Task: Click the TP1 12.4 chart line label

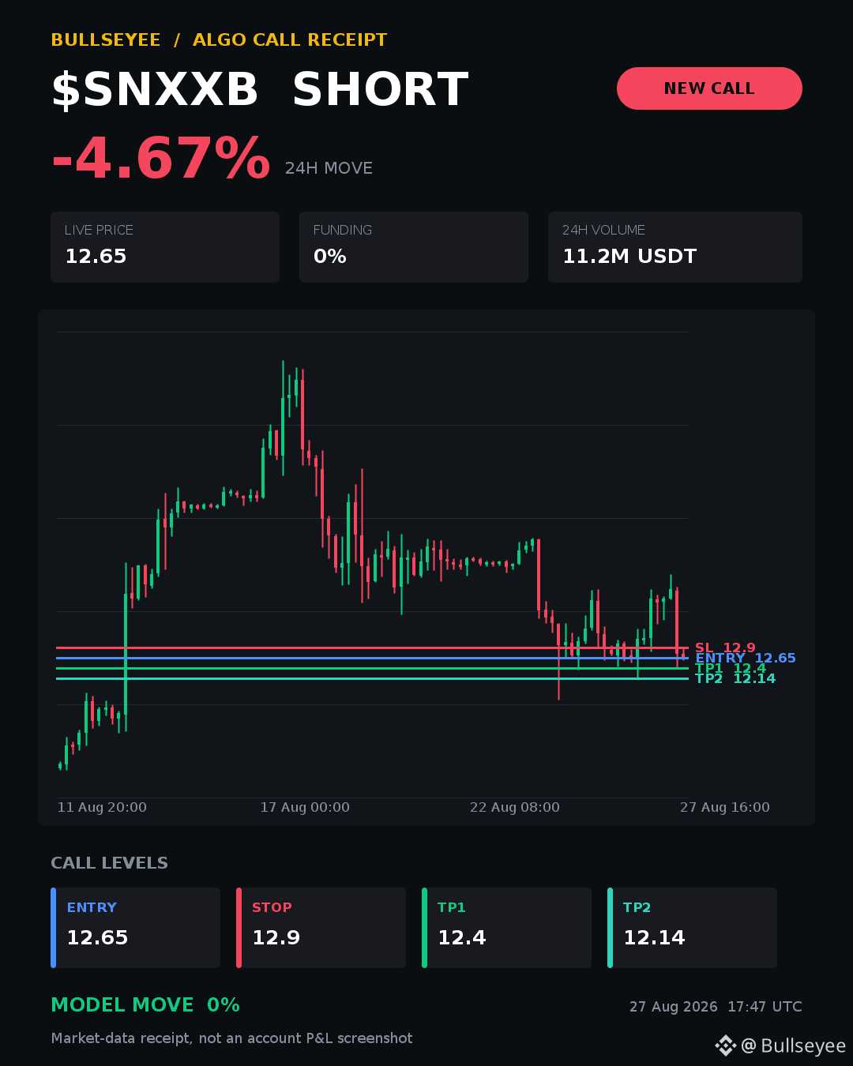Action: (x=731, y=668)
